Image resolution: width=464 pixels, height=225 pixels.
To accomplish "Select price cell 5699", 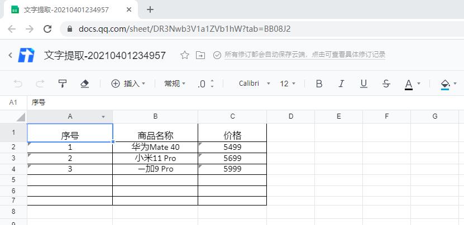I will [232, 159].
